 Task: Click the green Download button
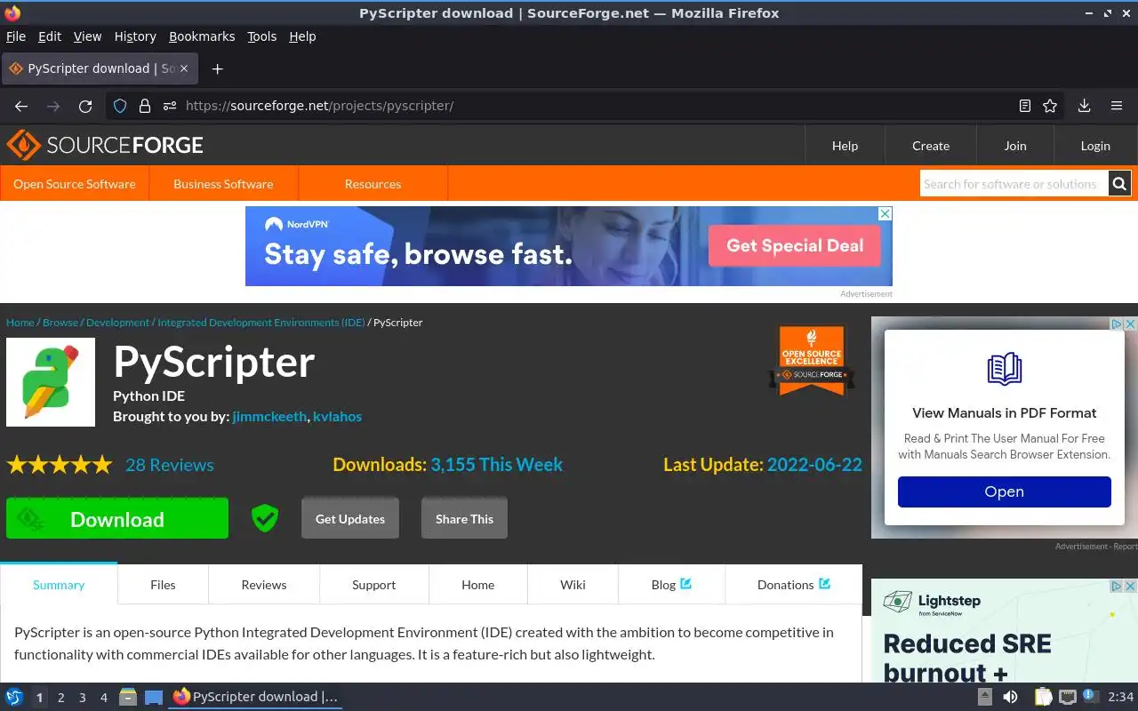pyautogui.click(x=117, y=519)
